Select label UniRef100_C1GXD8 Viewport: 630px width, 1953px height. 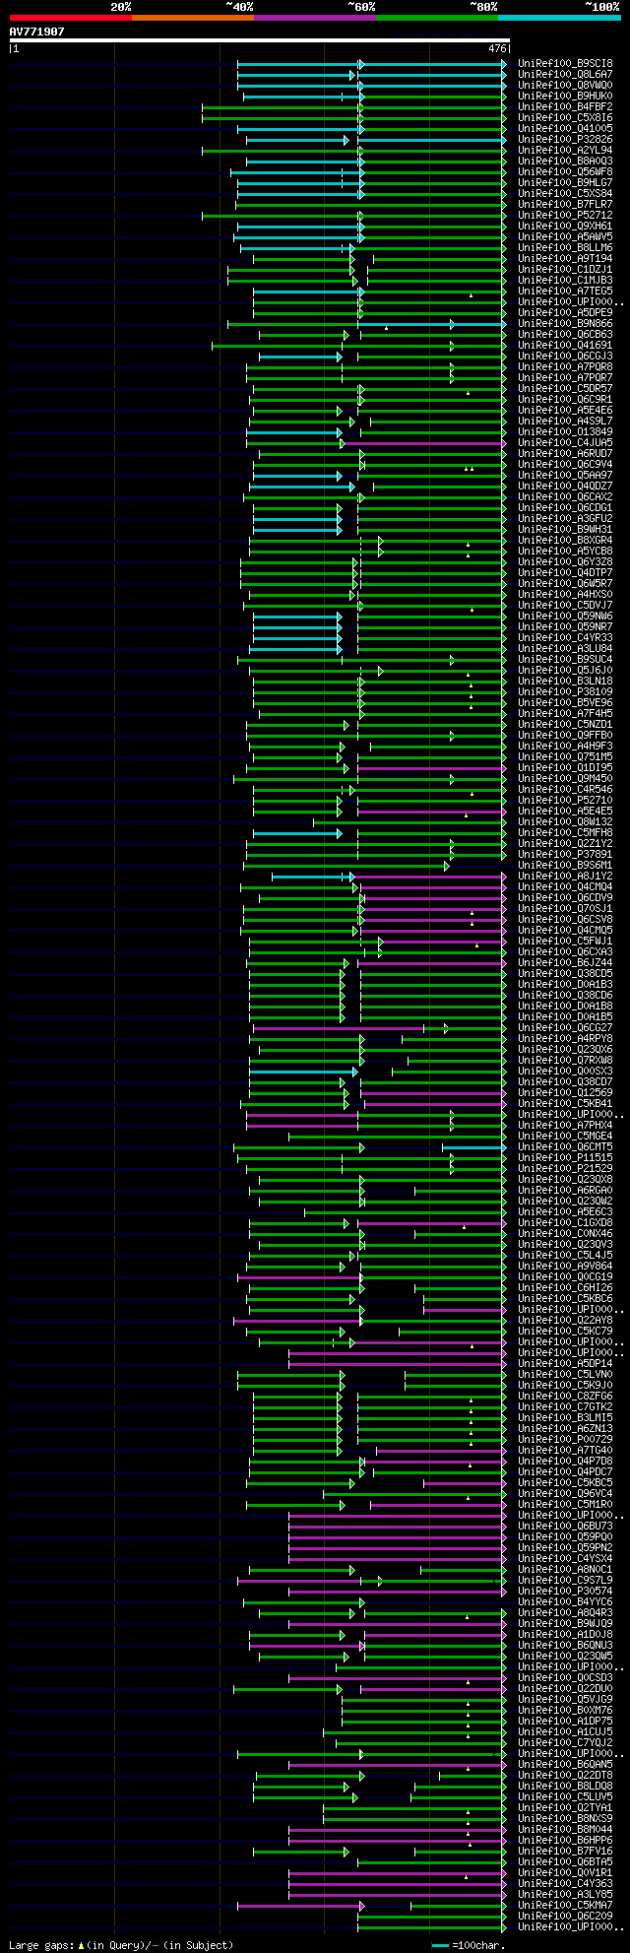(565, 1222)
